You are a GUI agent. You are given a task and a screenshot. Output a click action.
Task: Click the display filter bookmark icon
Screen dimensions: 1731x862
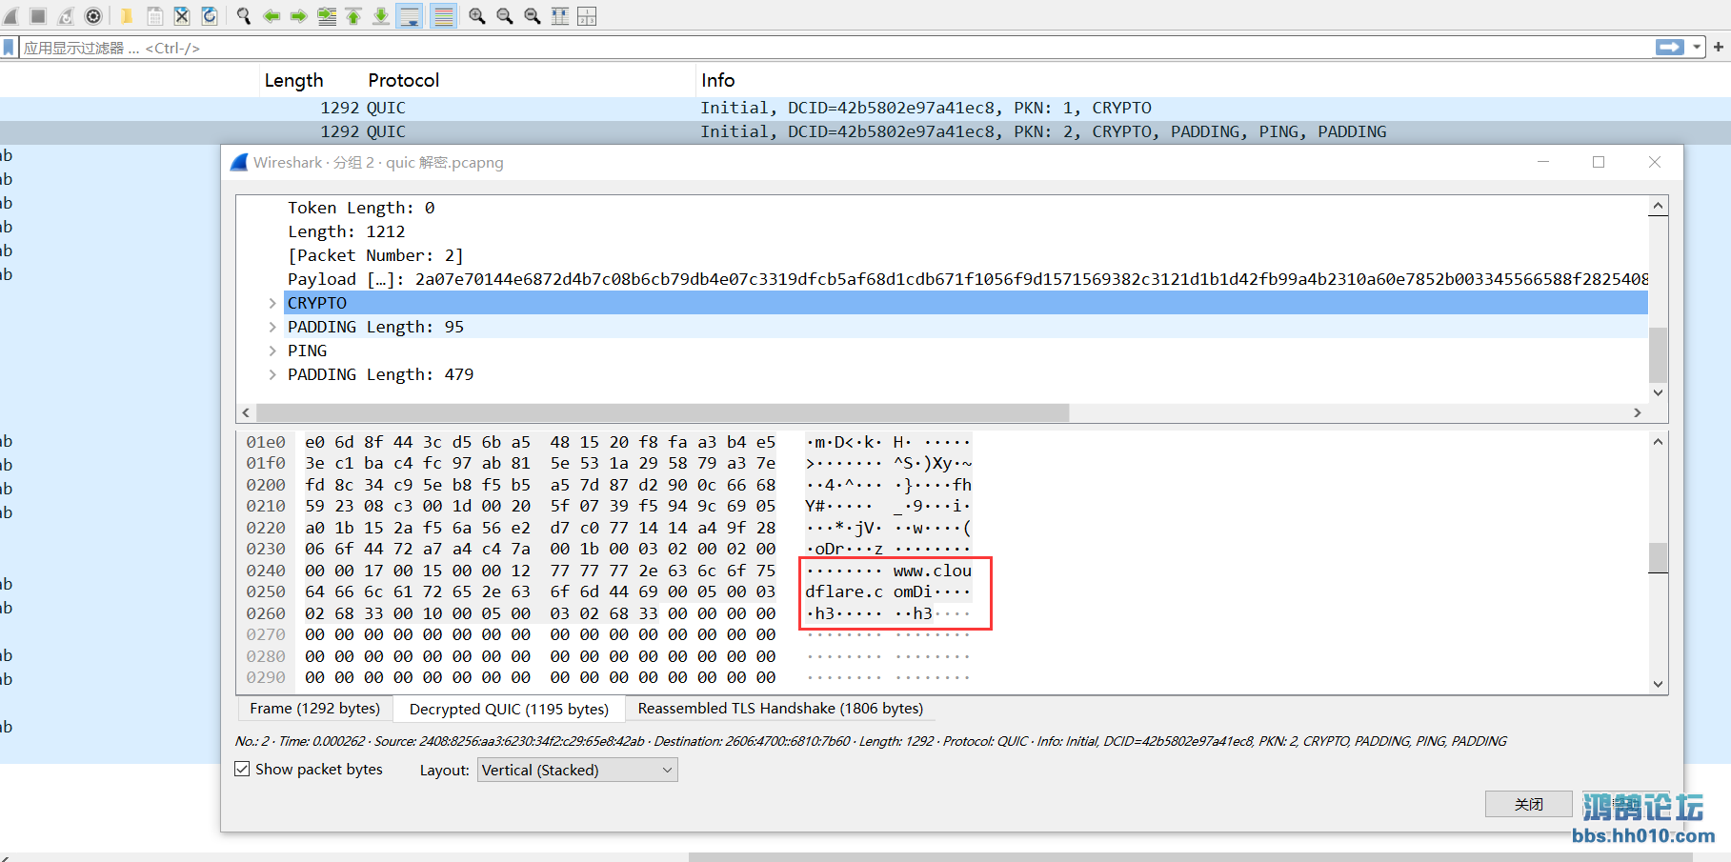9,48
